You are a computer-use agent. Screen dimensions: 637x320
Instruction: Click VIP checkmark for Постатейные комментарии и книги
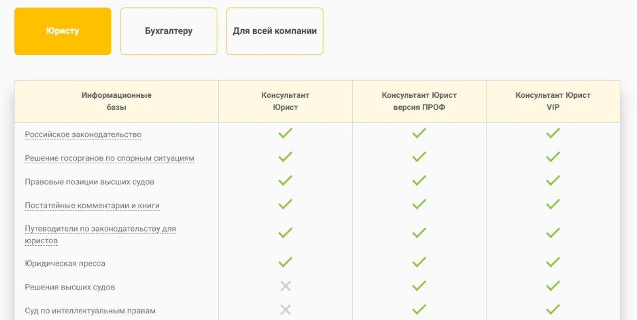(553, 205)
